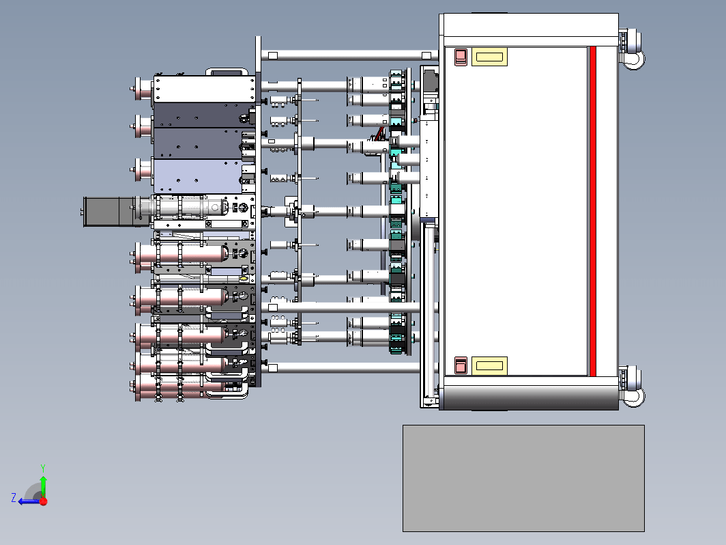Viewport: 726px width, 545px height.
Task: Select the light lavender panel in left assembly
Action: click(198, 176)
